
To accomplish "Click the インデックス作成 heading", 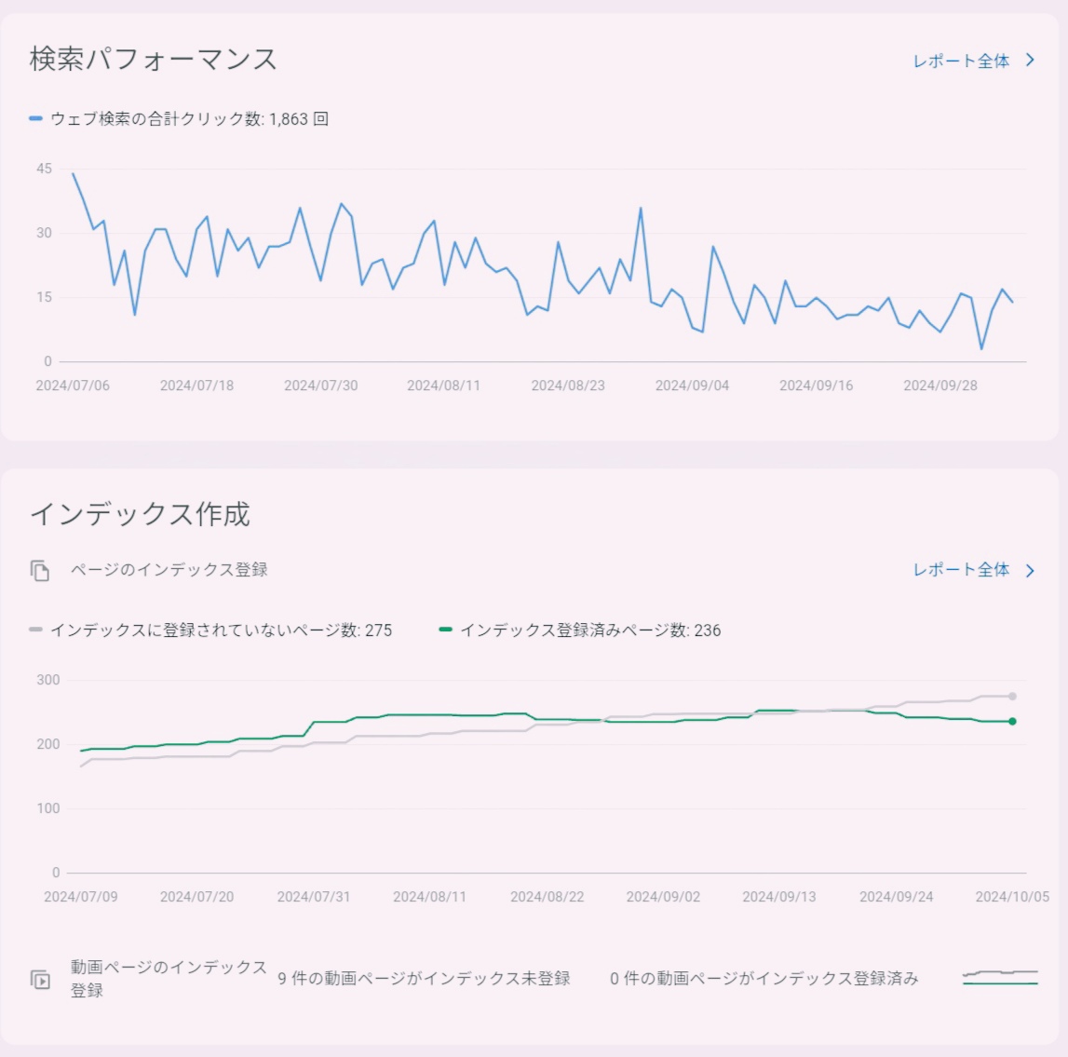I will [140, 514].
